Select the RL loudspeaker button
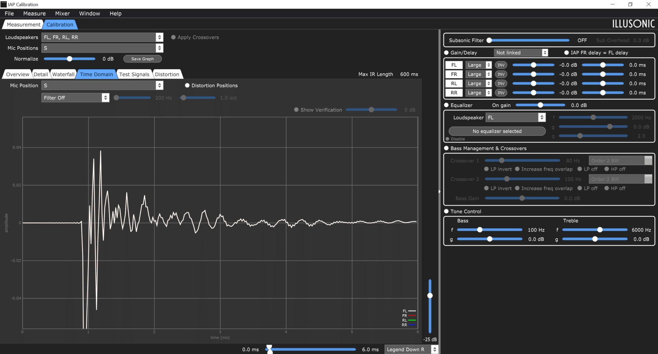This screenshot has height=354, width=658. click(454, 83)
